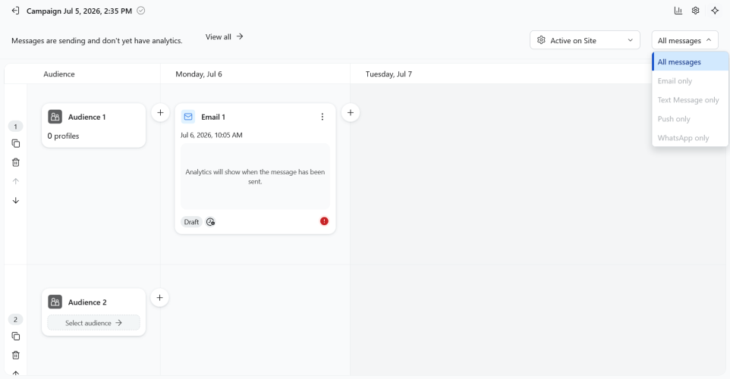Select WhatsApp only filter option
This screenshot has height=379, width=730.
(x=691, y=138)
